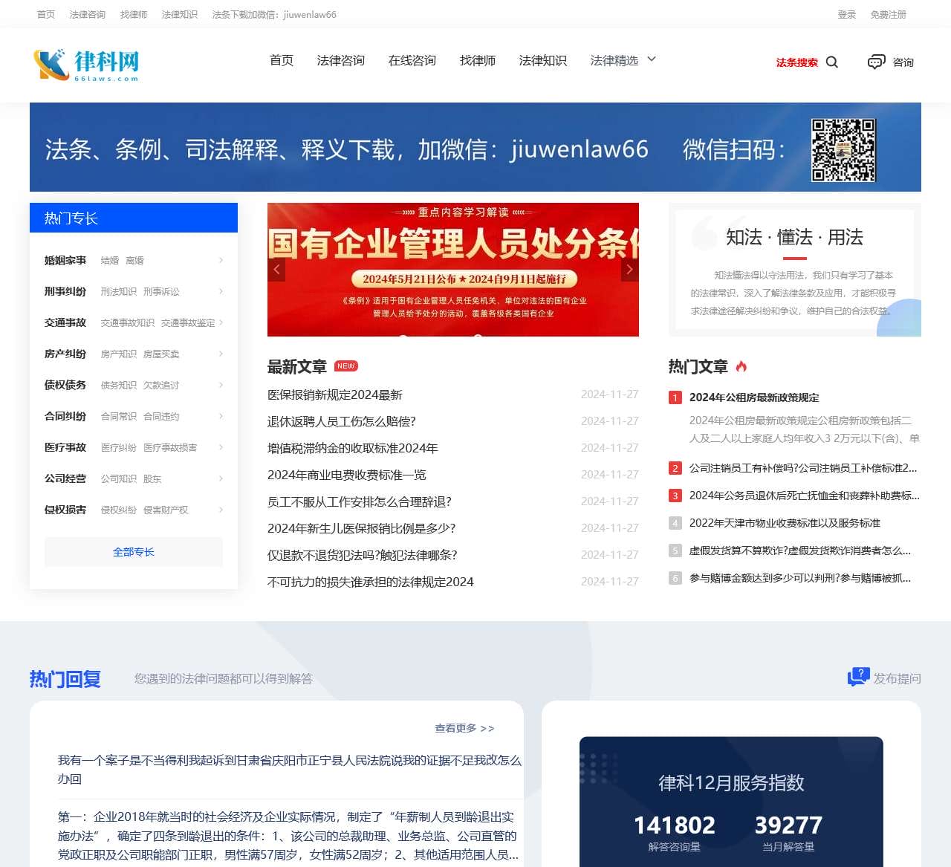Click the NEW badge beside 最新文章
Viewport: 951px width, 867px height.
click(346, 366)
